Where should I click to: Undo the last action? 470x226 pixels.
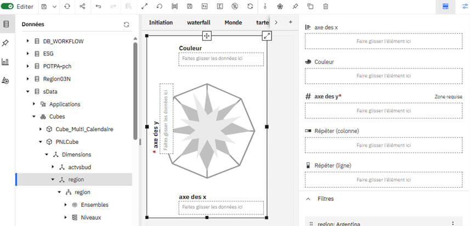[98, 7]
